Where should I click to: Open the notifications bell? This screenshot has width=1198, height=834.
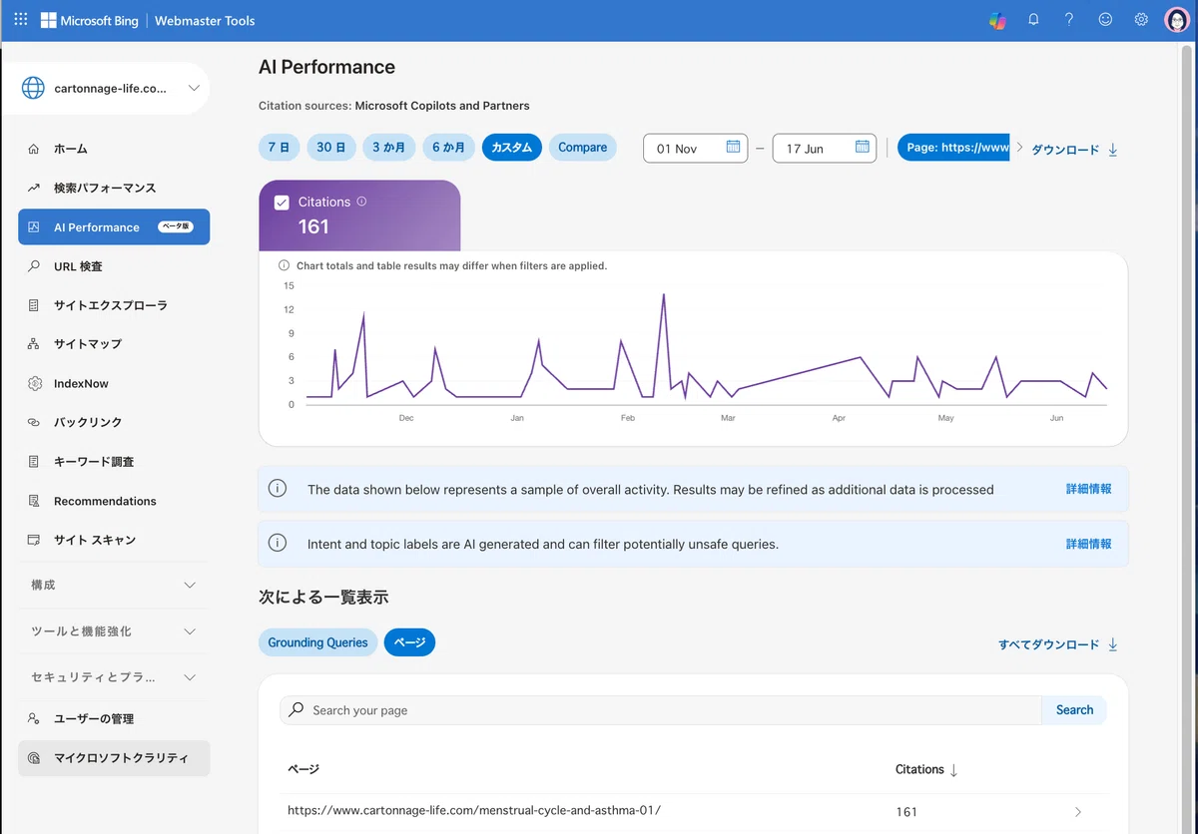click(1033, 20)
